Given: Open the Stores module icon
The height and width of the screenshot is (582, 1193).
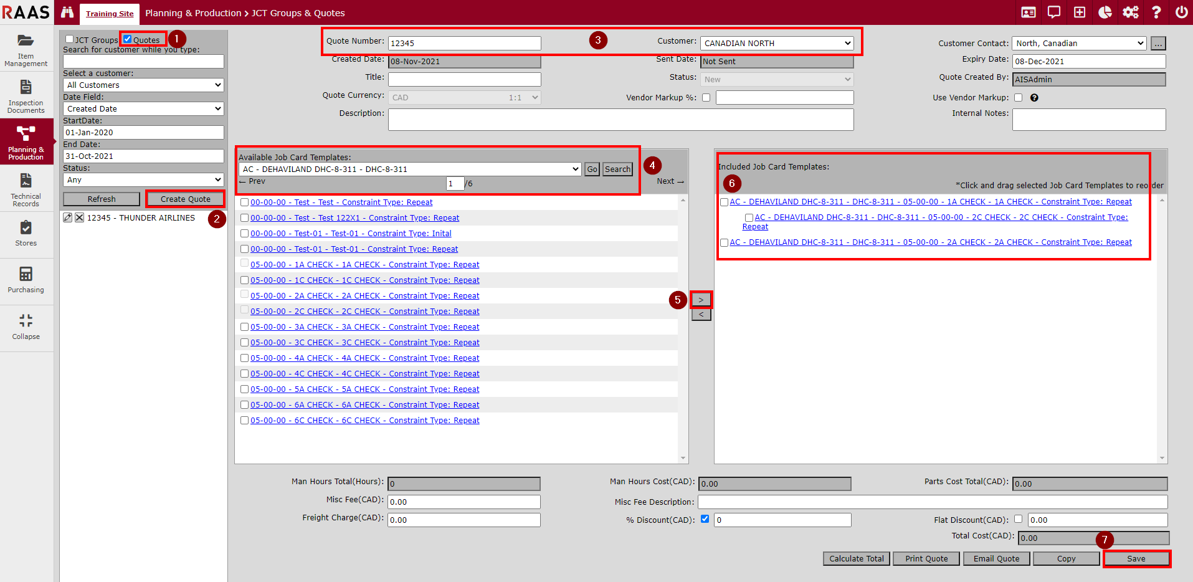Looking at the screenshot, I should [26, 233].
